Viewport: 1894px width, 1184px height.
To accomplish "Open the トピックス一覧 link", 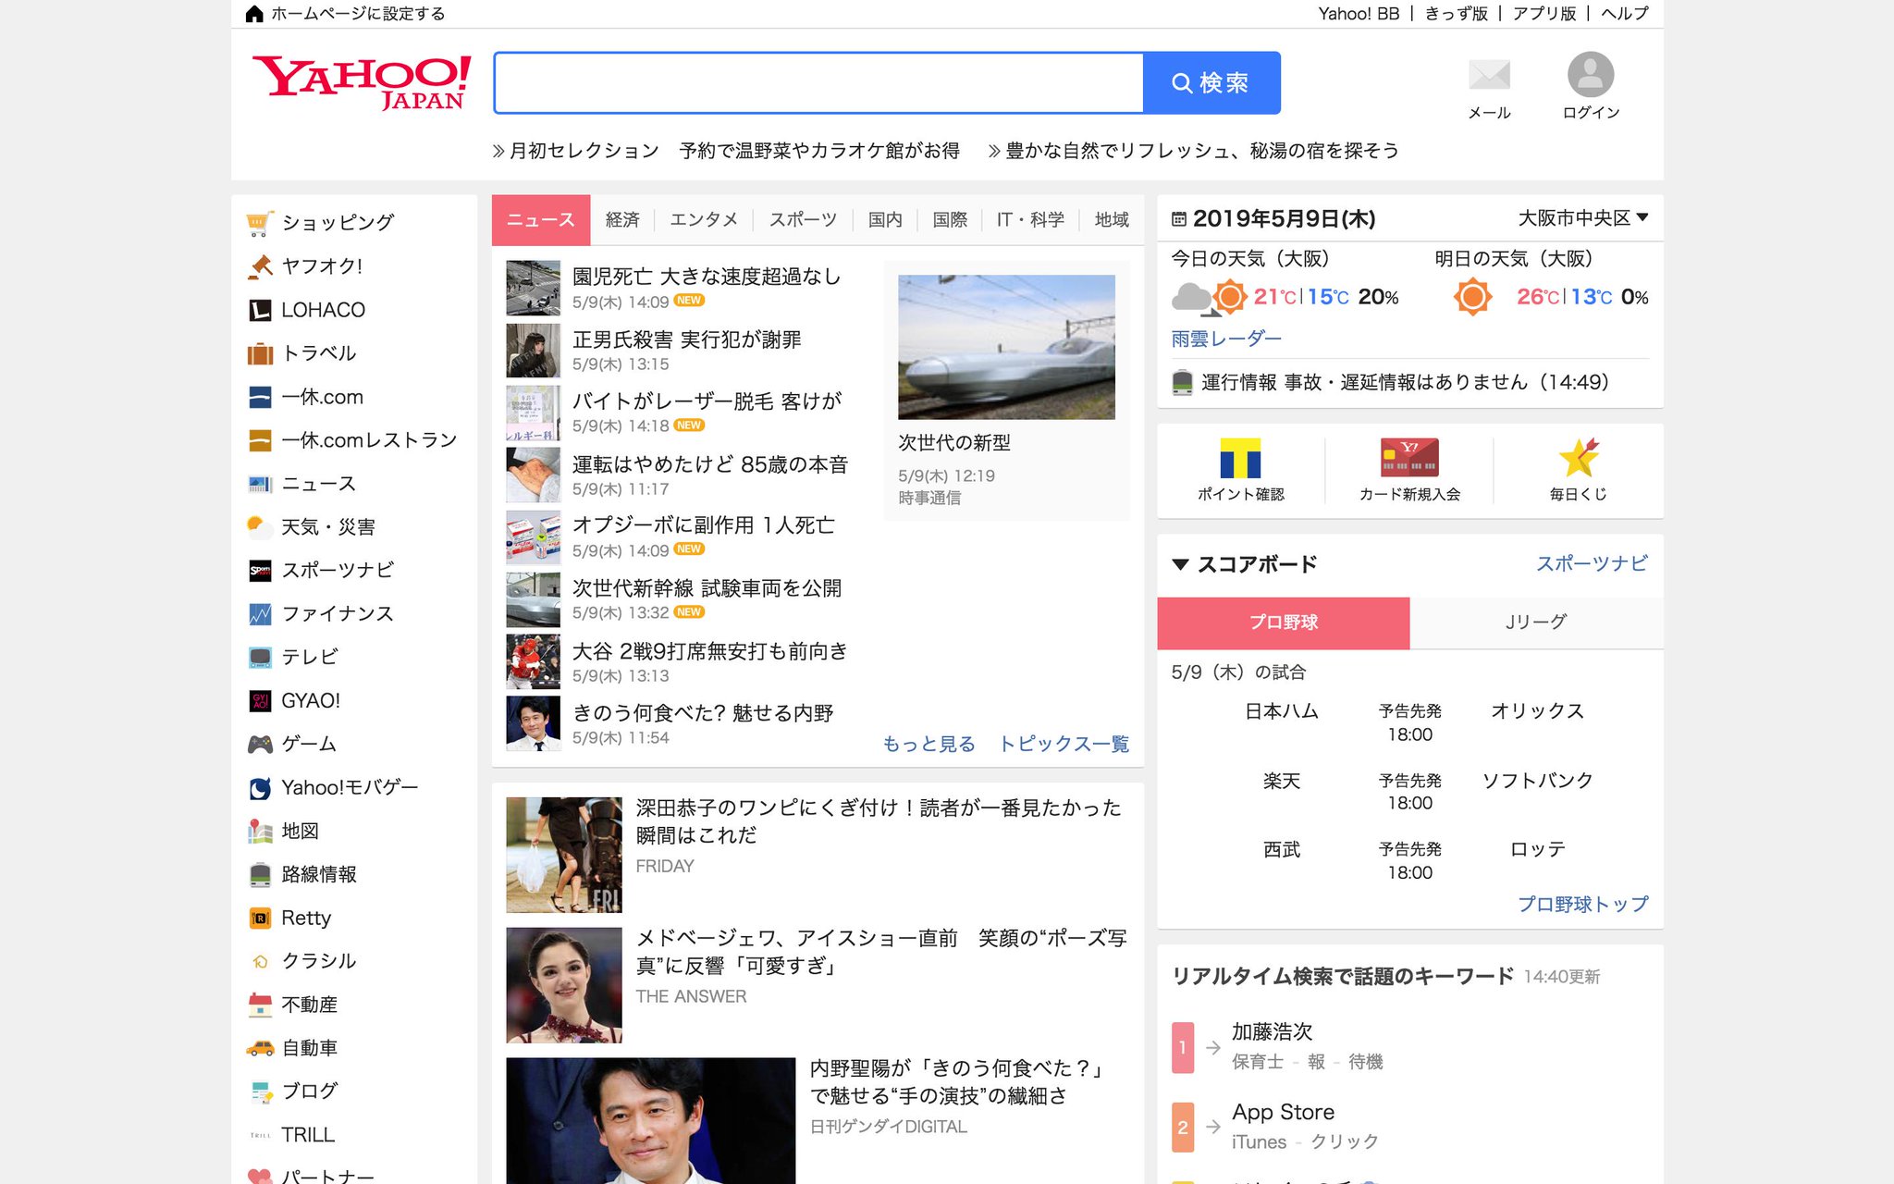I will [x=1064, y=744].
